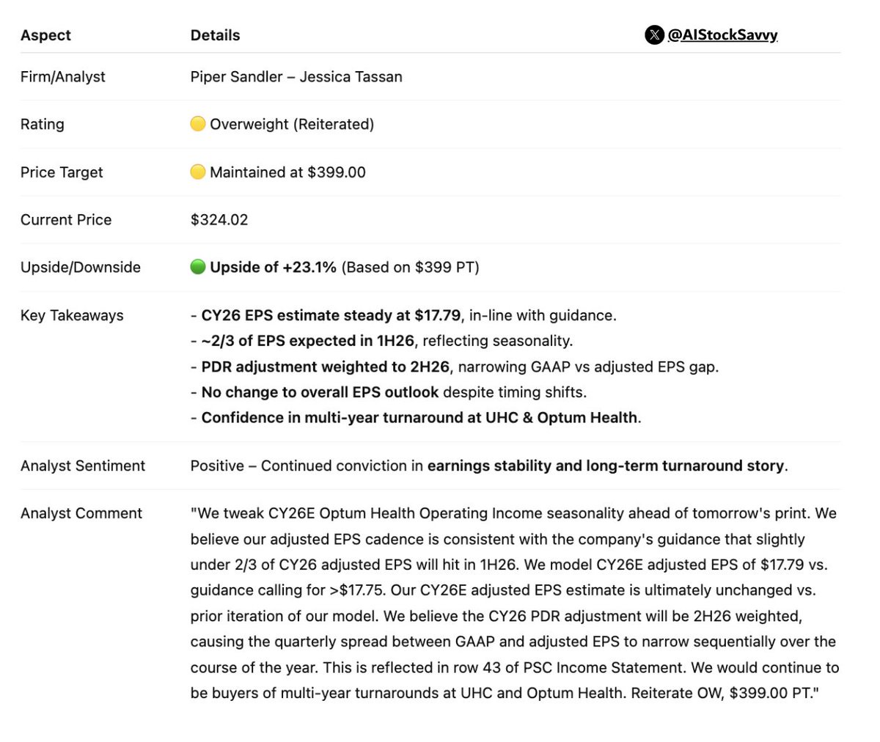Screen dimensions: 880x742
Task: Click the PDR adjustment weighted to 2H26 text
Action: point(325,367)
